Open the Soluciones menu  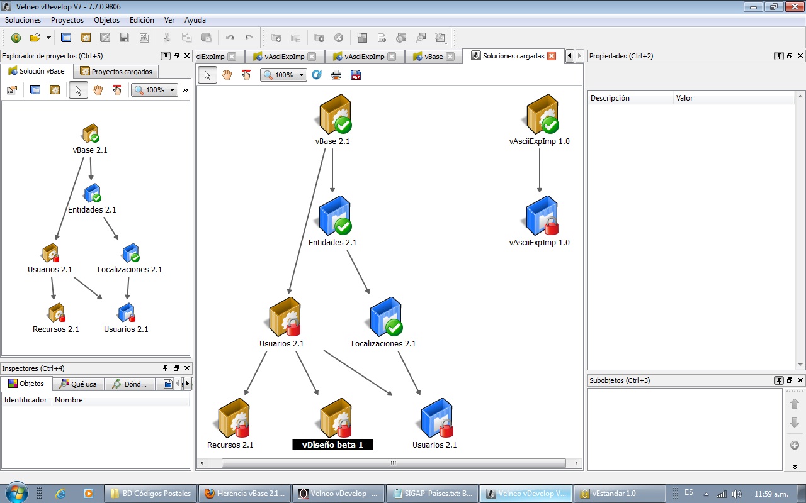pyautogui.click(x=23, y=20)
